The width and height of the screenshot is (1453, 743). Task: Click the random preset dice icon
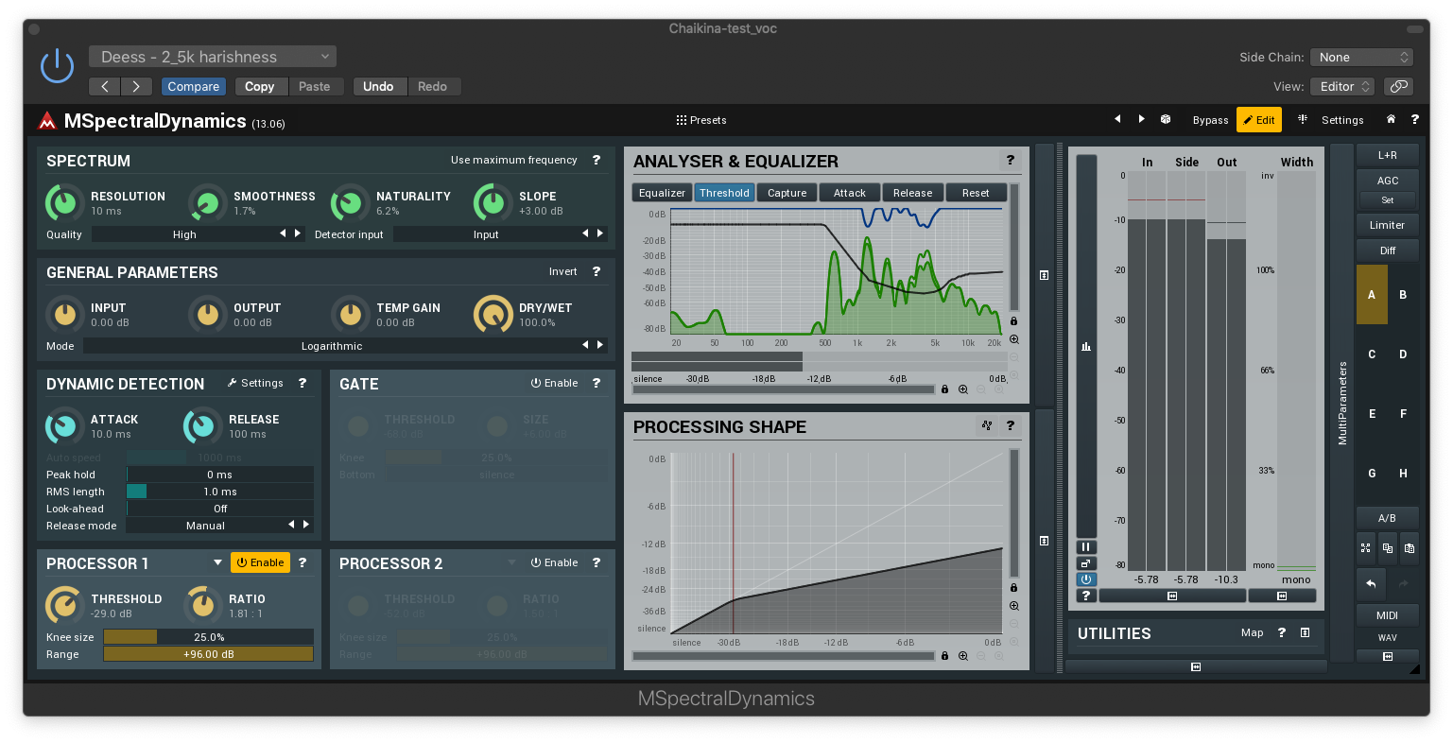pyautogui.click(x=1166, y=120)
